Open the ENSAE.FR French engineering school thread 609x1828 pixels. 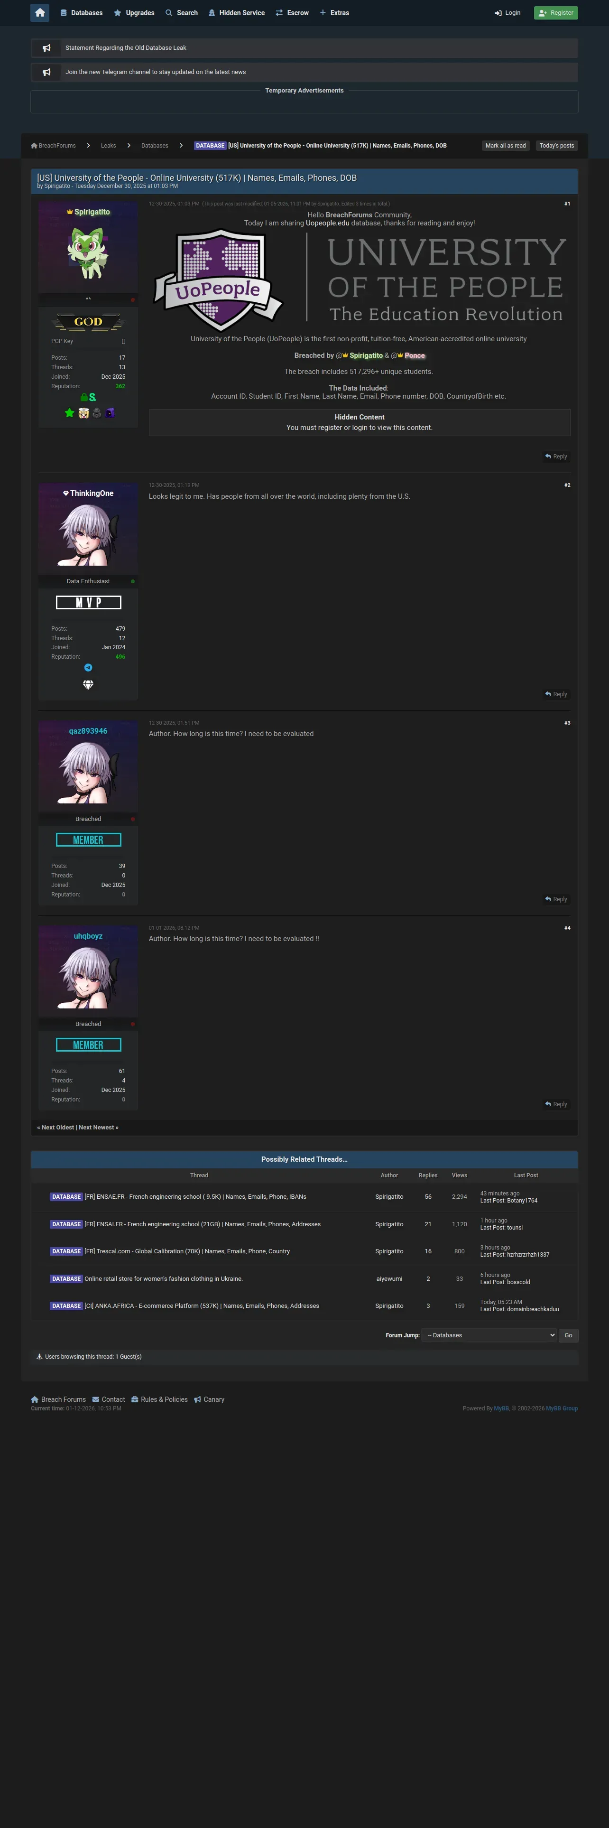tap(195, 1196)
